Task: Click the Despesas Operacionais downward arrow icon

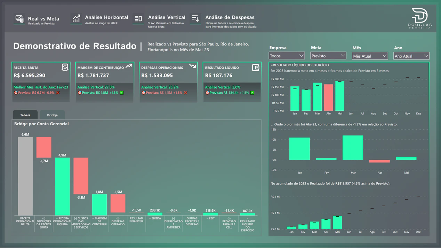Action: point(193,66)
